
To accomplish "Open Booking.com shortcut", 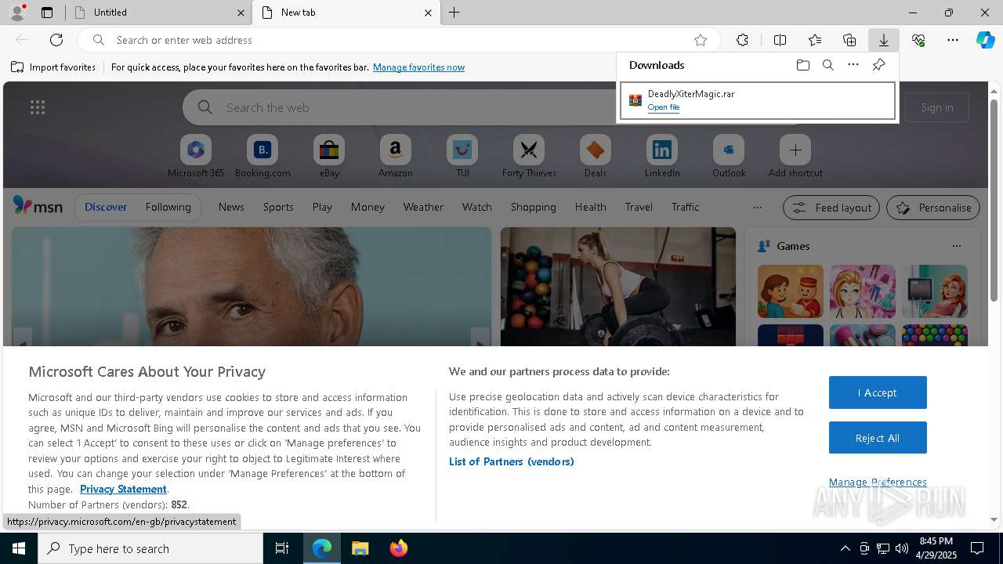I will (263, 156).
